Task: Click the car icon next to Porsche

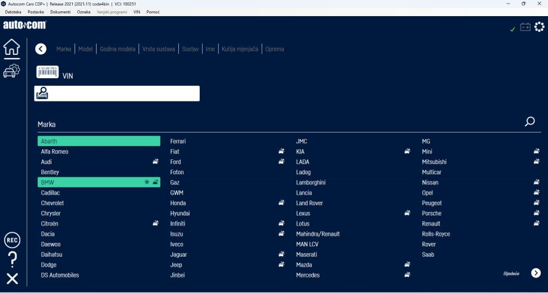Action: coord(537,212)
